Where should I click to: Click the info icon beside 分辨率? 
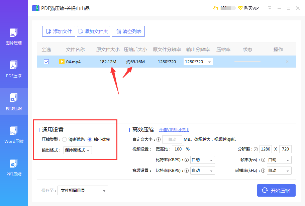click(x=256, y=149)
